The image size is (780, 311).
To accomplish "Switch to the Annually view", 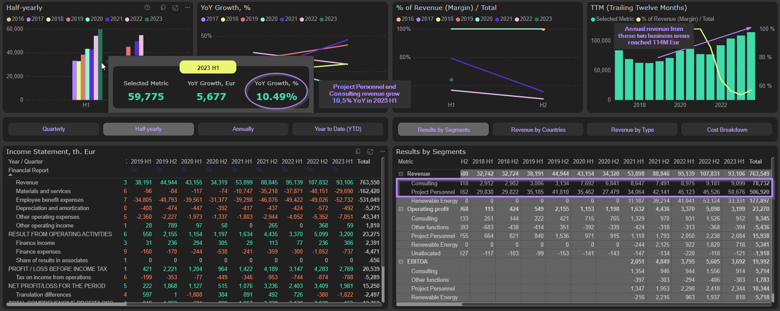I will (x=243, y=129).
